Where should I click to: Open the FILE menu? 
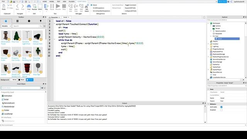coord(3,2)
